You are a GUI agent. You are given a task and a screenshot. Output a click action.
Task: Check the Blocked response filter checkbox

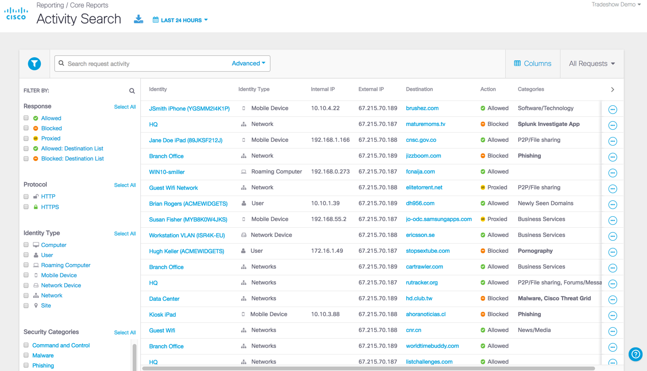tap(26, 128)
